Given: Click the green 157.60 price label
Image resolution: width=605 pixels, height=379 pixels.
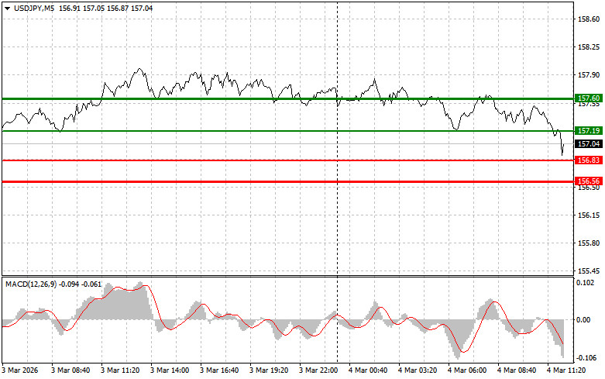Looking at the screenshot, I should (x=588, y=98).
